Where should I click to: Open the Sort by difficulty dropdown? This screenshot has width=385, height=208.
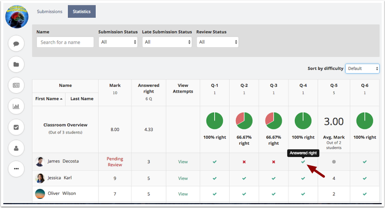362,69
